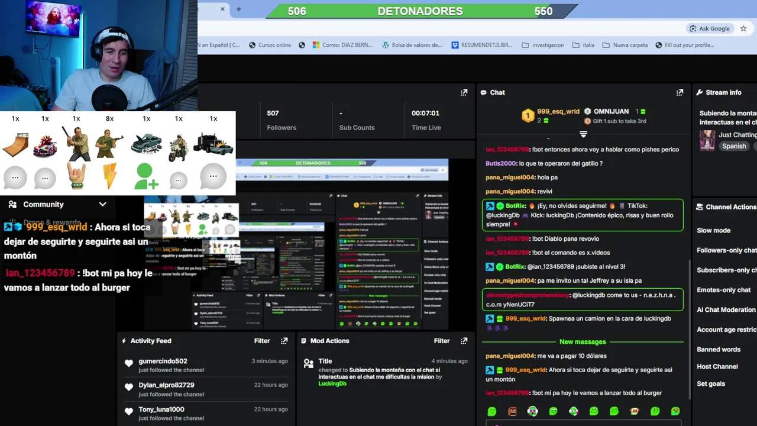The image size is (757, 426).
Task: Click the first green blob emote in chat bar
Action: [492, 411]
